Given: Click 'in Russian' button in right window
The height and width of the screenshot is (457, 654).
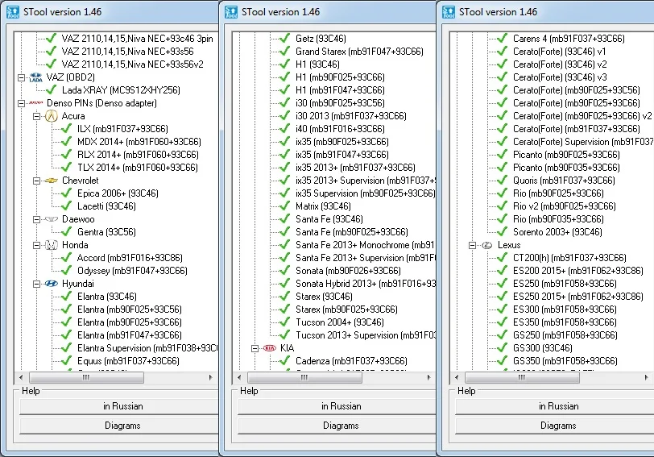Looking at the screenshot, I should (x=554, y=406).
